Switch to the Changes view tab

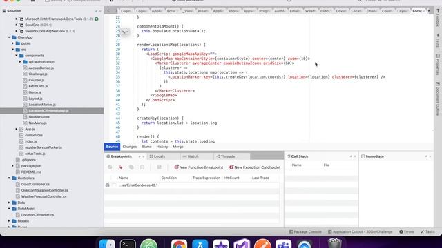(x=130, y=147)
